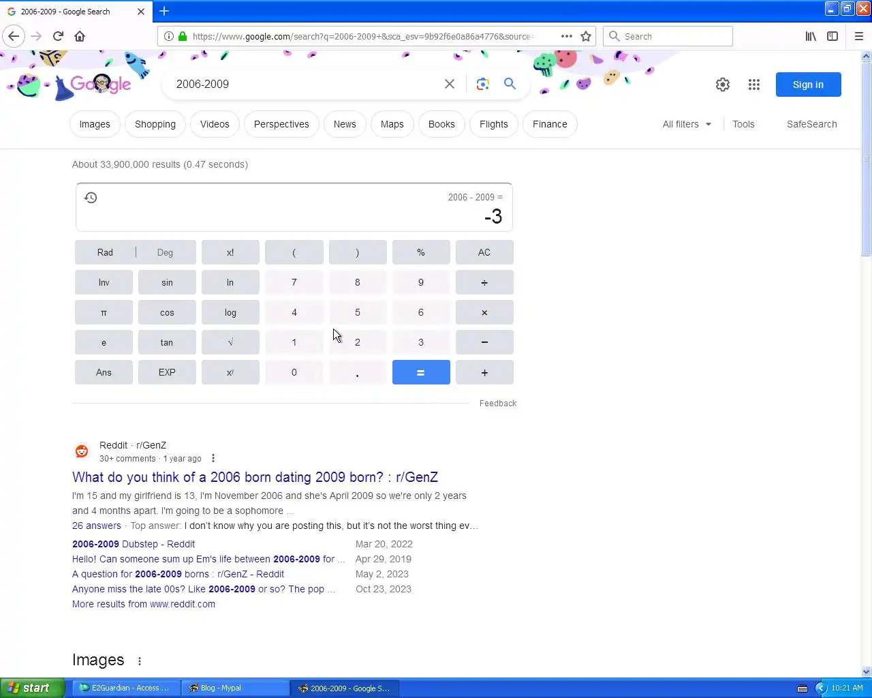Open the Perspectives filter
The image size is (872, 698).
point(281,124)
